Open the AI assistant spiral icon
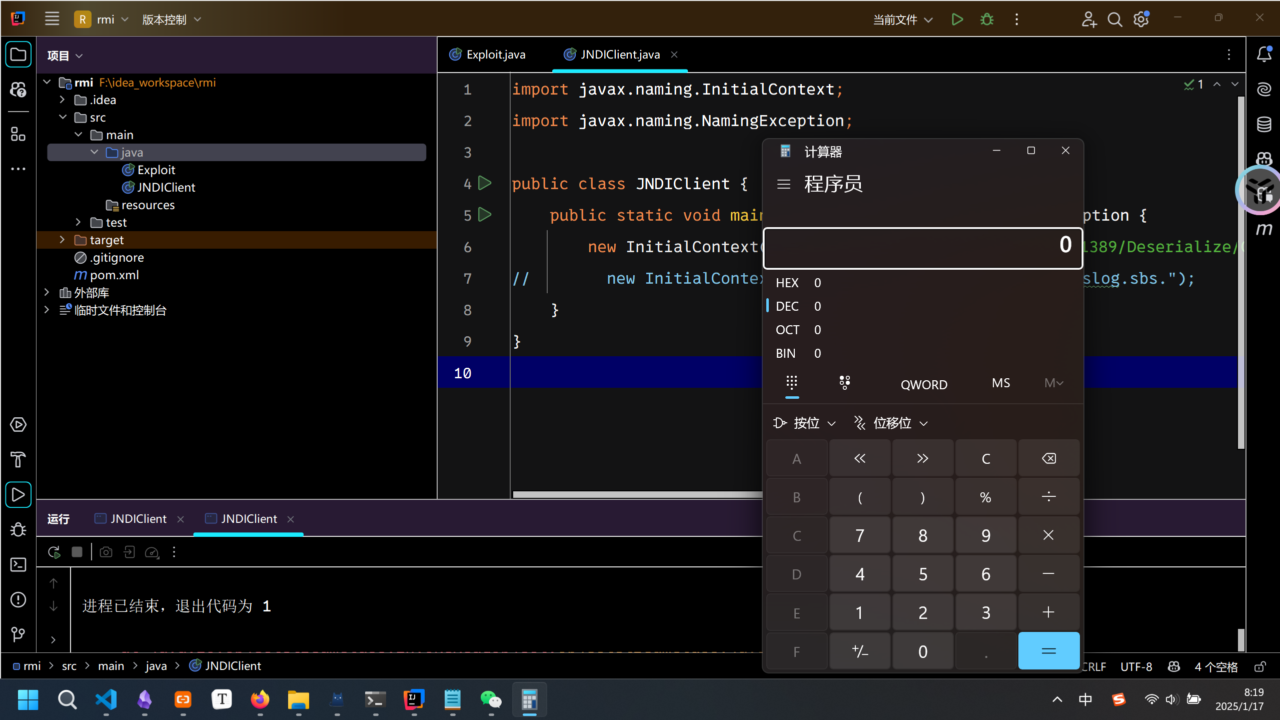1280x720 pixels. pos(1264,89)
